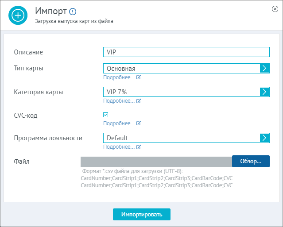This screenshot has height=227, width=283.
Task: Expand the Программа лояльности dropdown arrow
Action: 264,138
